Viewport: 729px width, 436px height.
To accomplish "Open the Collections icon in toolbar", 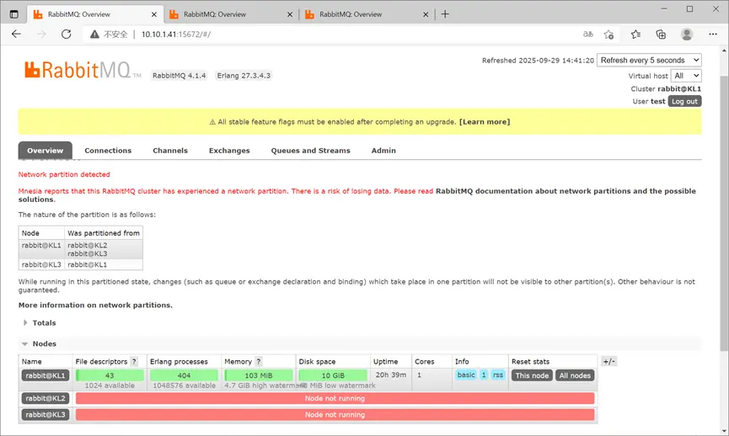I will 662,35.
